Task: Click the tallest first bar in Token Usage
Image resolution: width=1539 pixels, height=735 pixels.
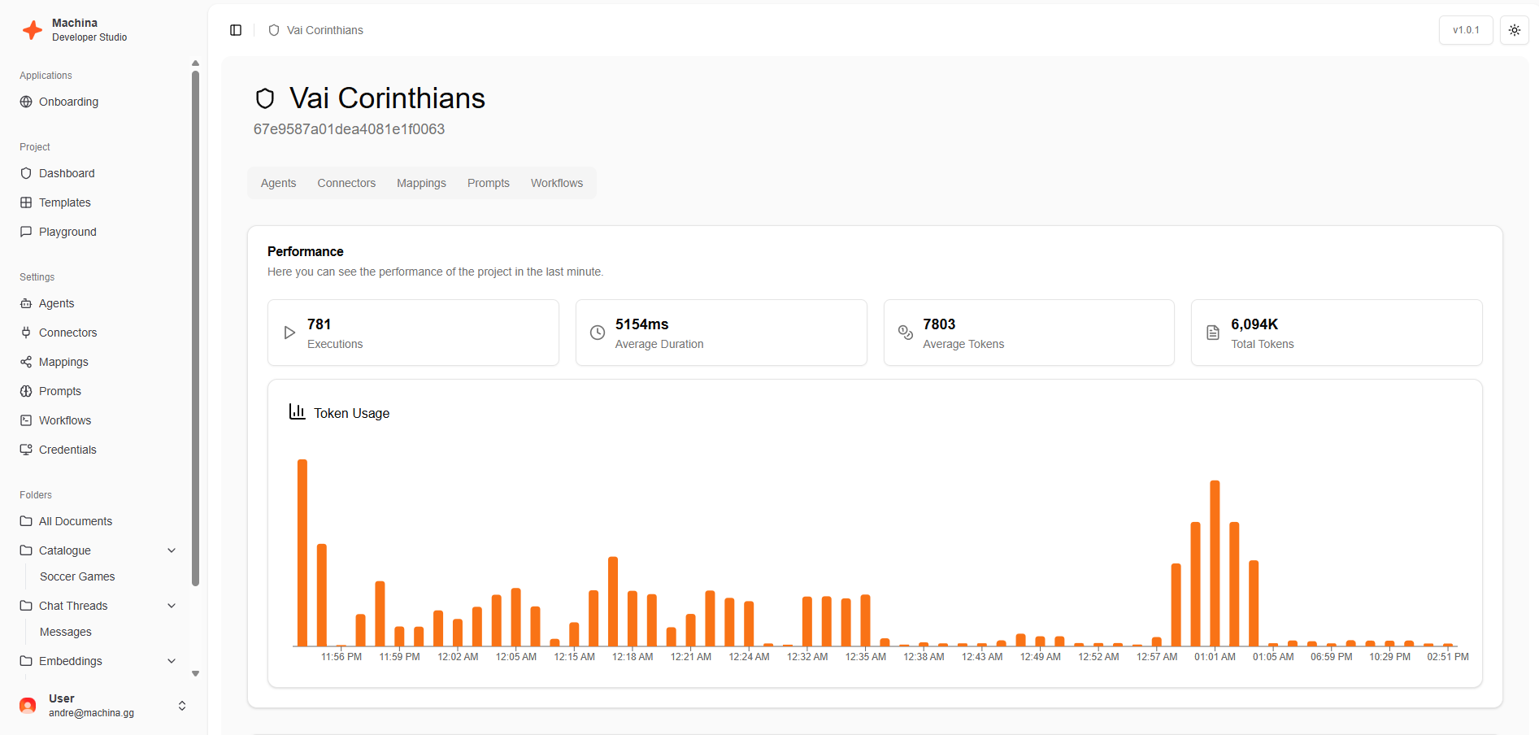Action: tap(302, 553)
